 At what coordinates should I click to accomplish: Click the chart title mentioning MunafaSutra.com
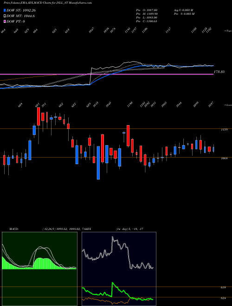(48, 3)
